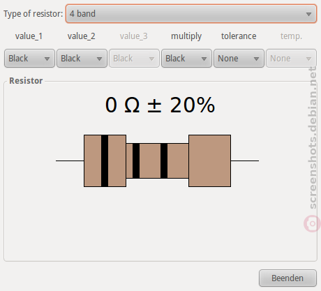The width and height of the screenshot is (321, 291).
Task: Open the tolerance None dropdown
Action: click(239, 59)
